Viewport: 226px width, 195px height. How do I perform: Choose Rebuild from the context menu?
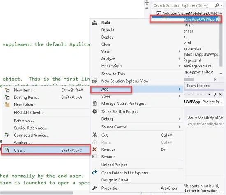[108, 30]
